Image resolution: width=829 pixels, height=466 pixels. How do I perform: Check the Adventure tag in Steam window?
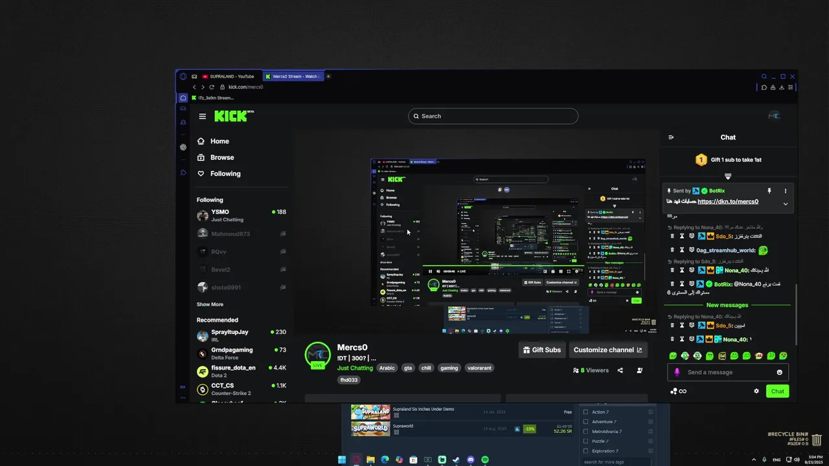[585, 421]
